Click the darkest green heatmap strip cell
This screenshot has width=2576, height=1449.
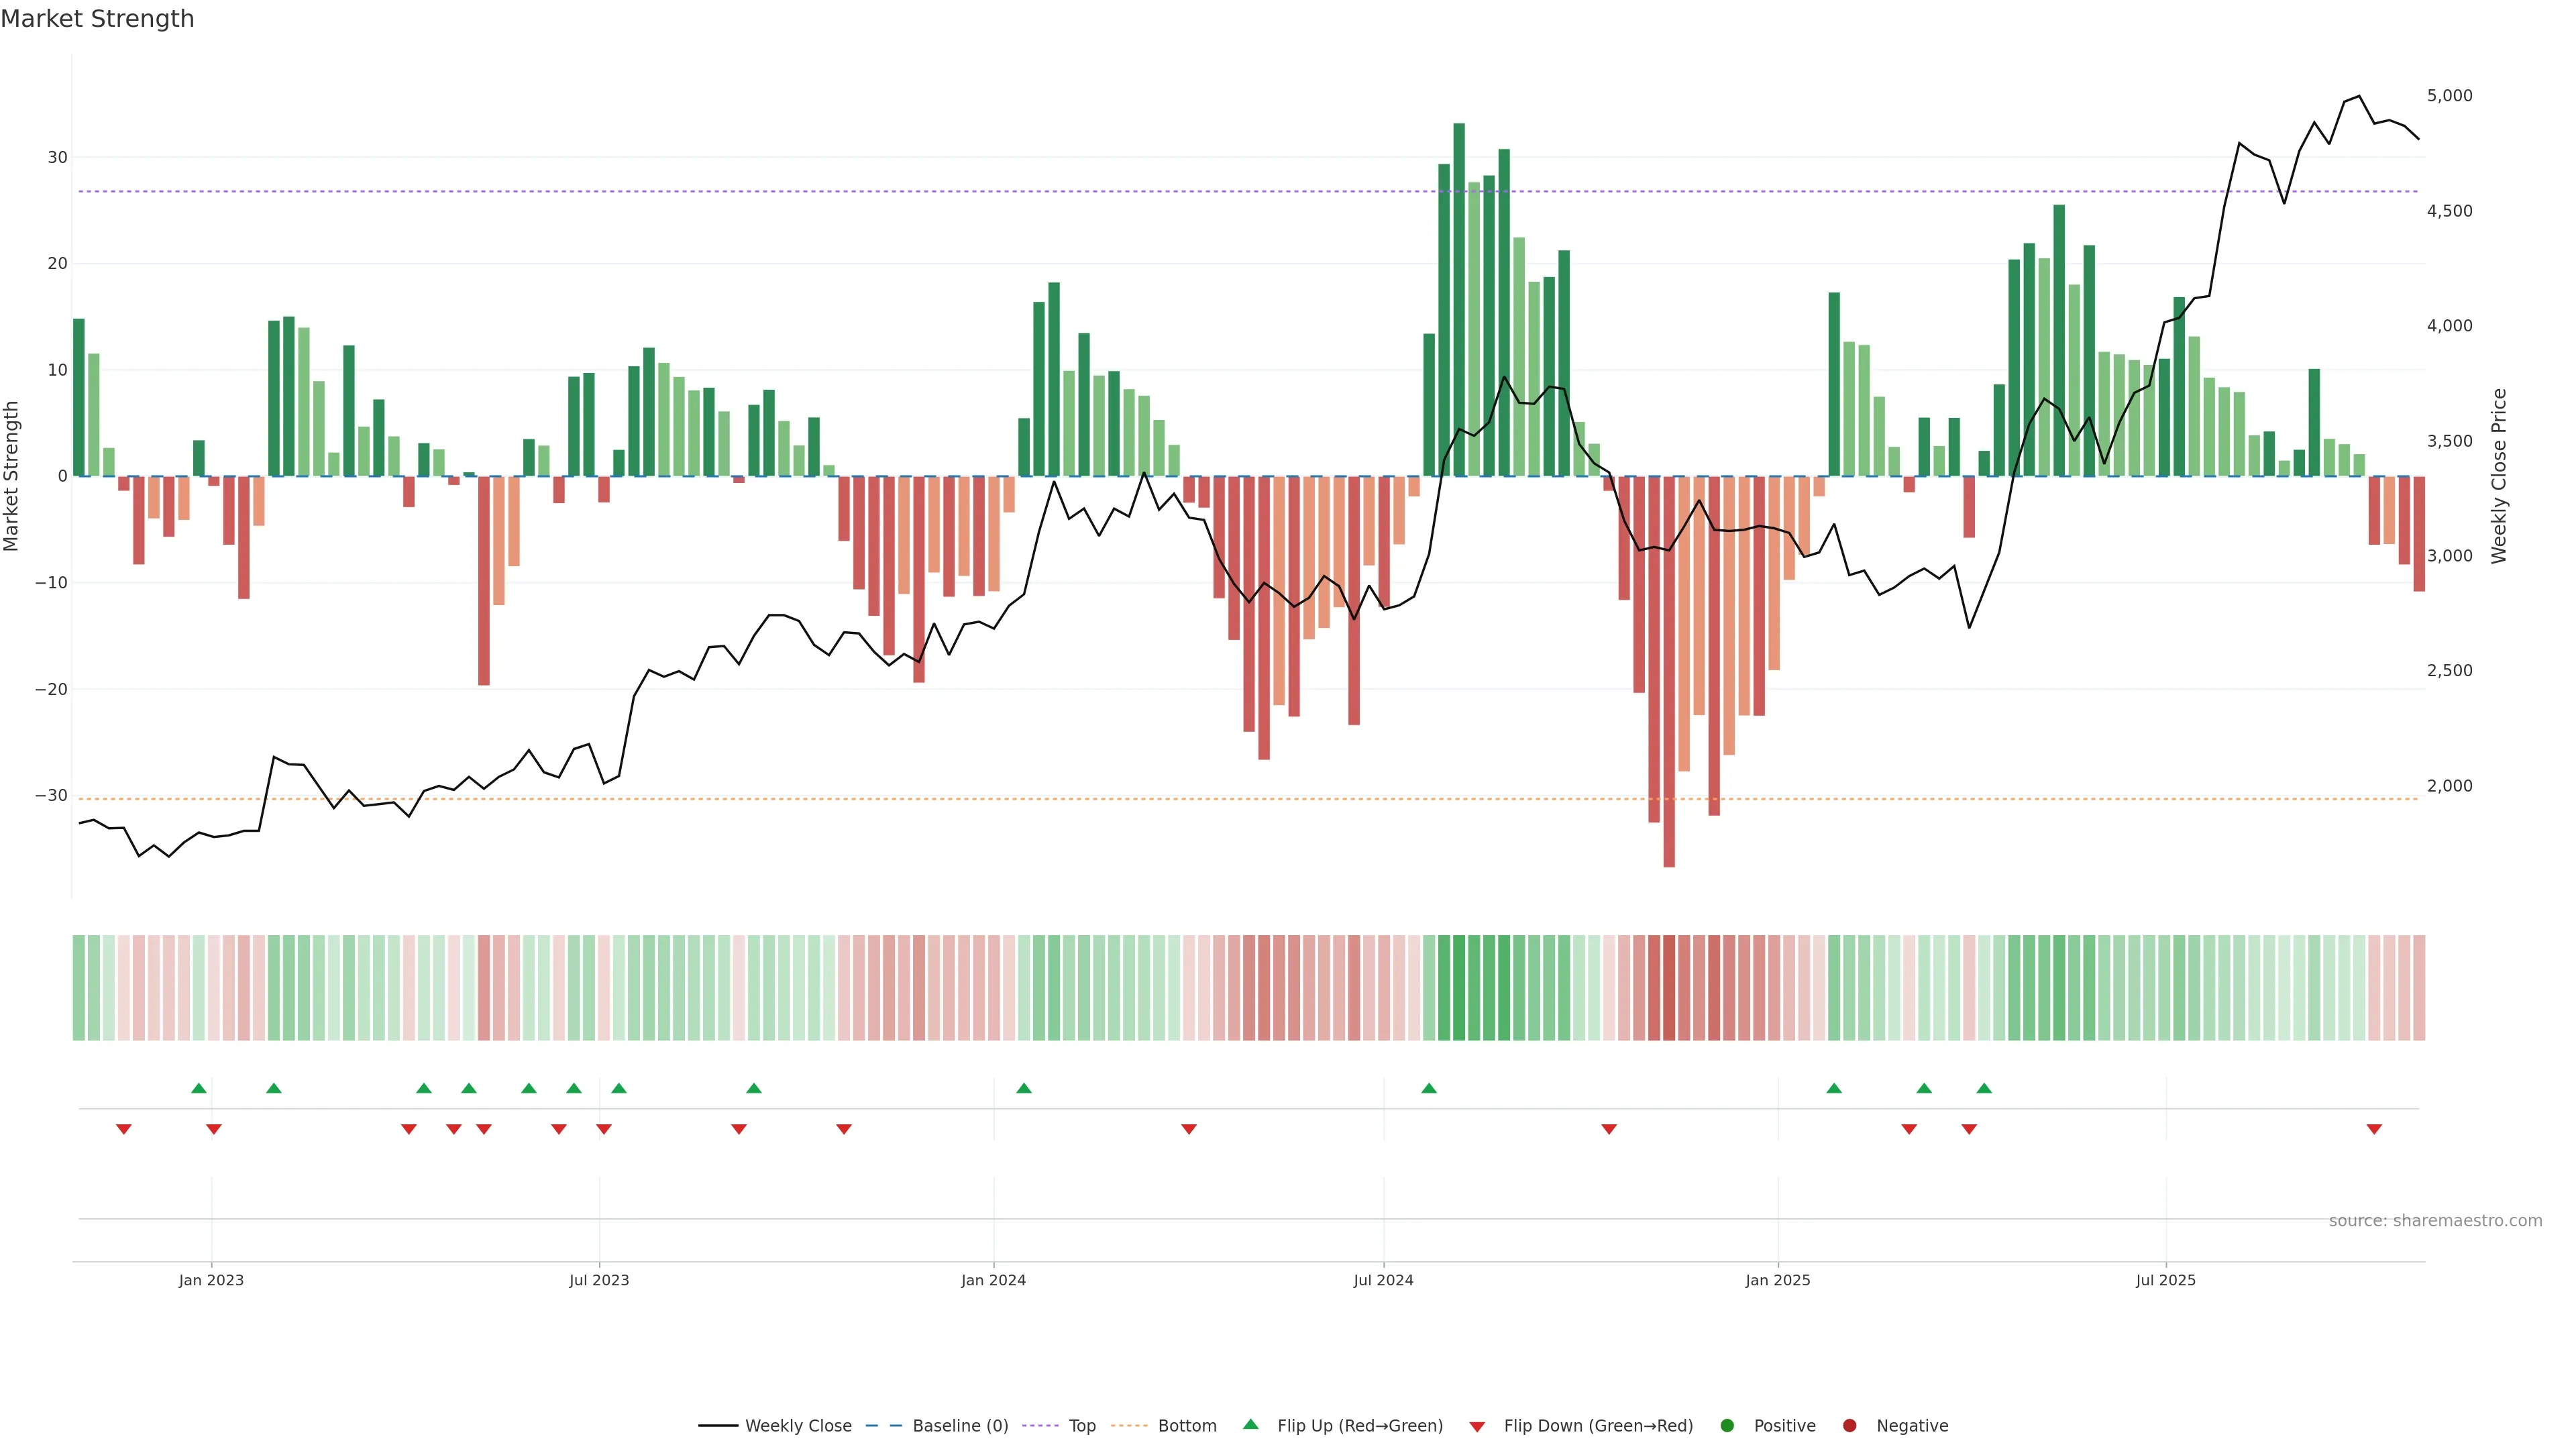tap(1459, 988)
